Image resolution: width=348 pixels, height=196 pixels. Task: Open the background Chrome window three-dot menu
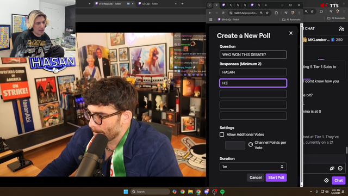(x=344, y=11)
